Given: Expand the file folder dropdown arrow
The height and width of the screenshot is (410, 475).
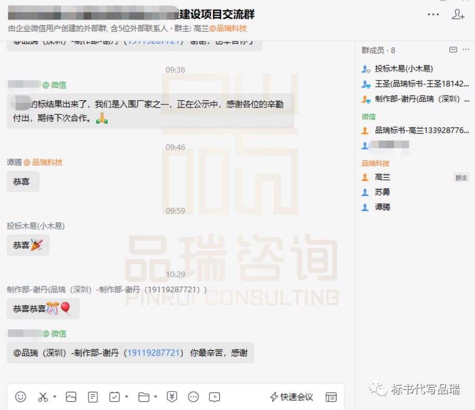Looking at the screenshot, I should 154,396.
